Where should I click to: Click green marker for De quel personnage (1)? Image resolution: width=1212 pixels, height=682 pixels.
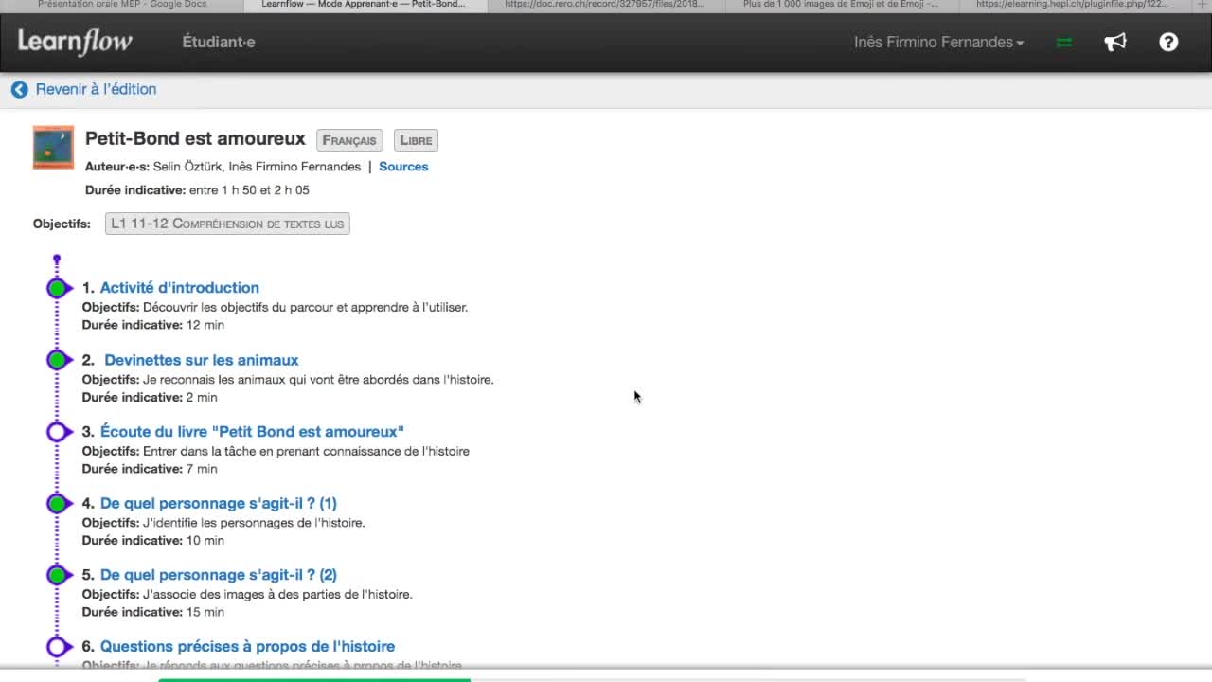pyautogui.click(x=57, y=503)
